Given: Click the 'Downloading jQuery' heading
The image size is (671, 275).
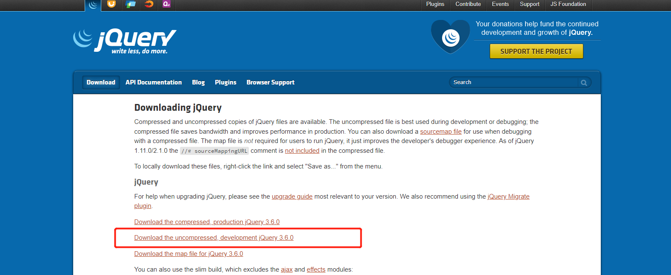Looking at the screenshot, I should point(178,108).
